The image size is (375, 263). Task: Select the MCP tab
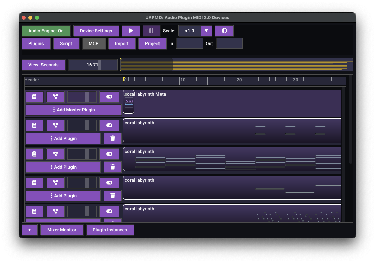94,44
